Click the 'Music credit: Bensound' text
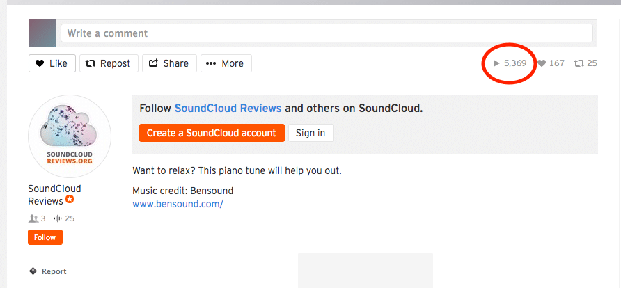This screenshot has width=621, height=288. coord(182,191)
